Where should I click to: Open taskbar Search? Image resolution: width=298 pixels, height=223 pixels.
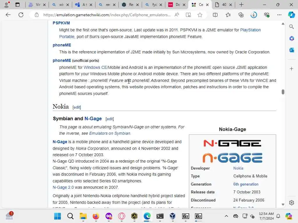click(70, 216)
